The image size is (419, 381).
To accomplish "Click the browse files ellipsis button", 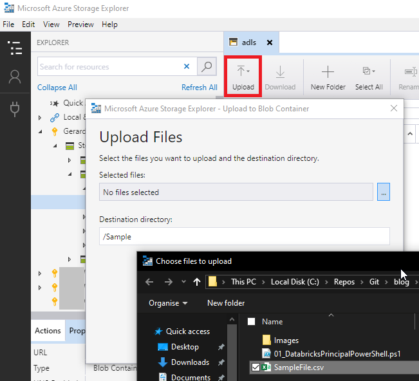I will [384, 192].
